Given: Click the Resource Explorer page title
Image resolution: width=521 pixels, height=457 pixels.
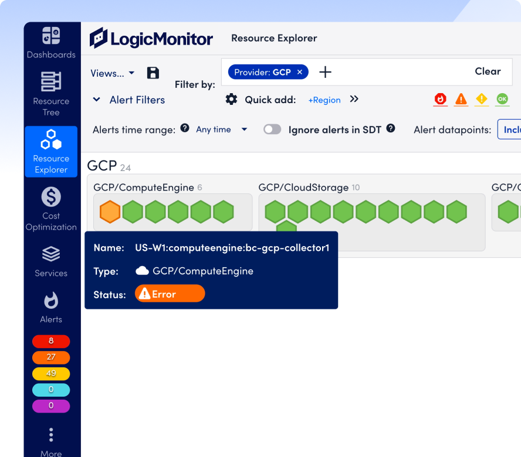Looking at the screenshot, I should coord(274,38).
